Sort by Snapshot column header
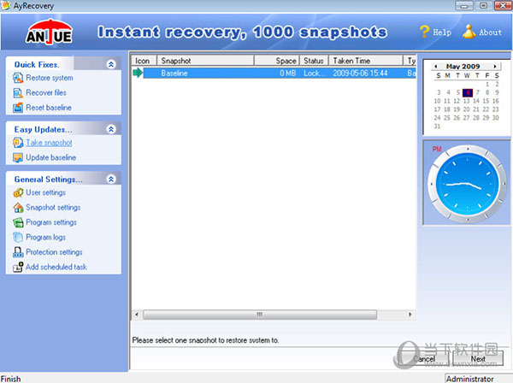The width and height of the screenshot is (513, 383). click(x=205, y=61)
